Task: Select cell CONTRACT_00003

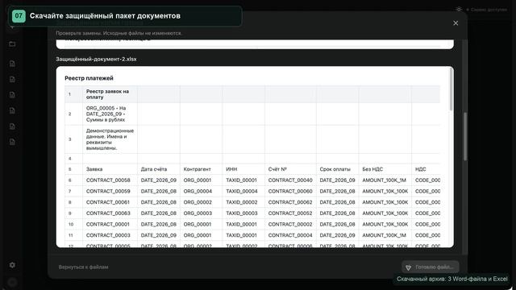Action: pos(110,235)
